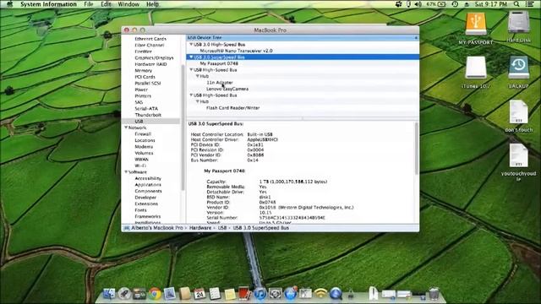Click USB breadcrumb in the path bar
The width and height of the screenshot is (541, 304).
(x=222, y=228)
